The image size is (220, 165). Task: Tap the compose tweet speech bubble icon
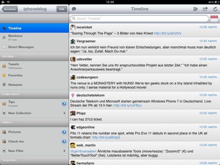tap(74, 9)
